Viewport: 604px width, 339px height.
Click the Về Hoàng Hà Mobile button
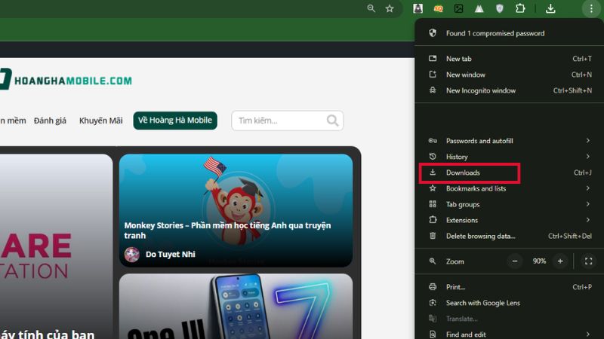[175, 121]
